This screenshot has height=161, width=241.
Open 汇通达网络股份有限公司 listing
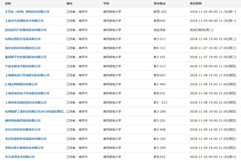click(21, 84)
